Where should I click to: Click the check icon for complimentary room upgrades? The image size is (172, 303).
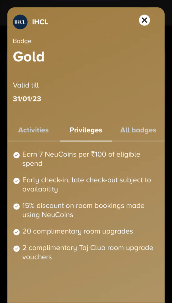pyautogui.click(x=16, y=232)
